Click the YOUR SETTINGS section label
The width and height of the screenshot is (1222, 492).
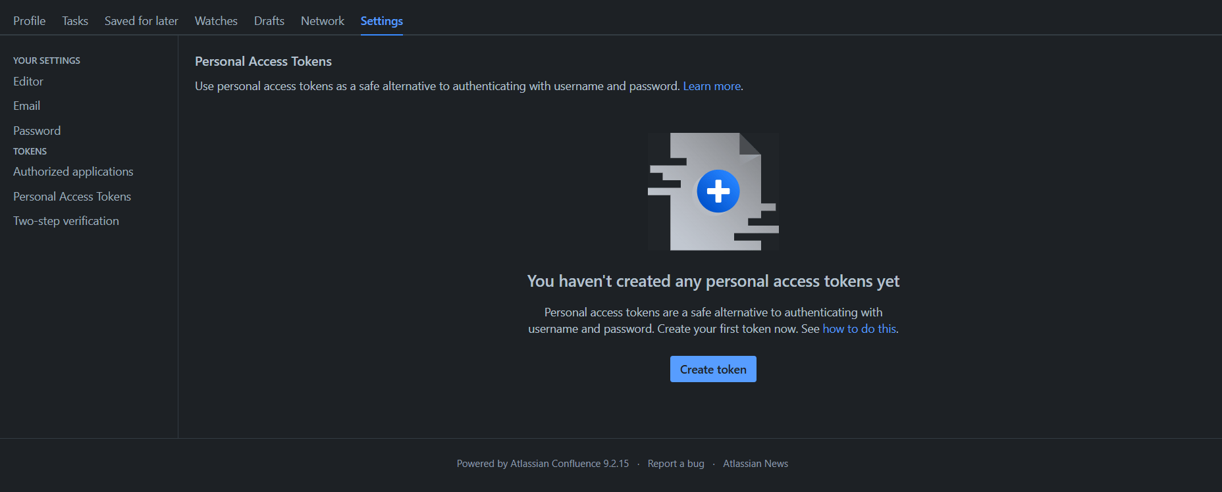[x=47, y=61]
